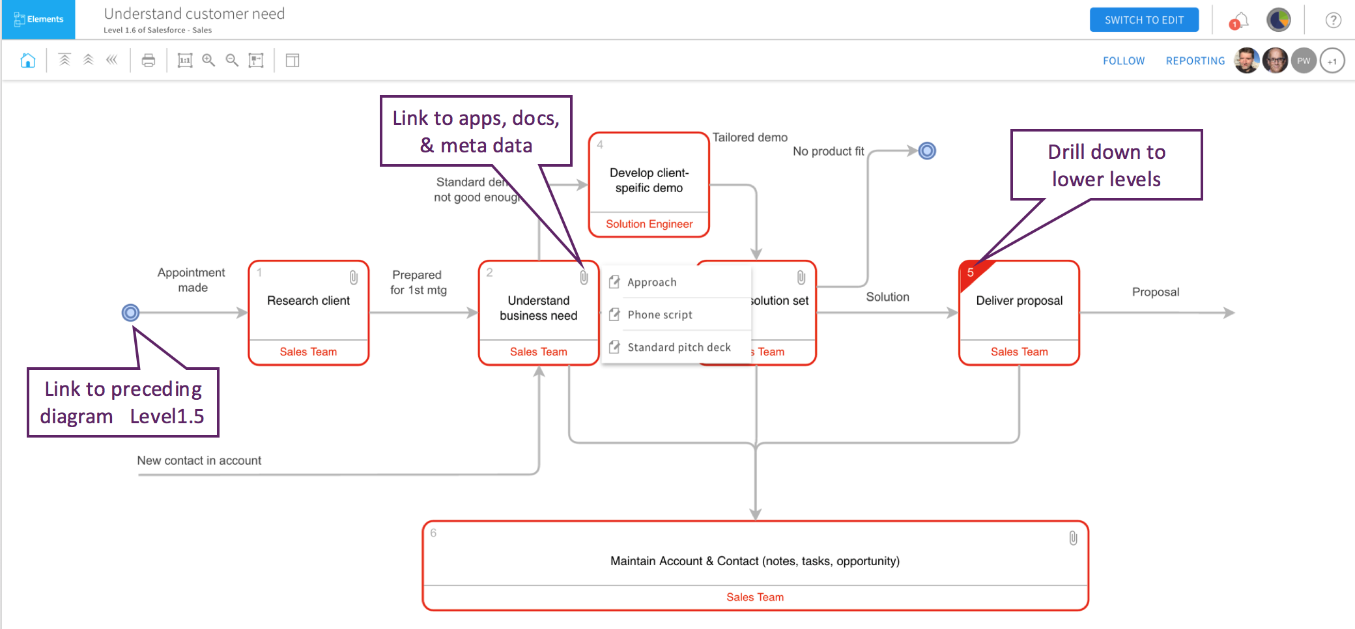Show additional collaborators with +1 badge
Screen dimensions: 1355x629
click(x=1332, y=61)
